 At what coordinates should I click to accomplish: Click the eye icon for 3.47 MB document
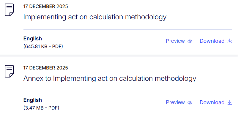click(x=190, y=103)
